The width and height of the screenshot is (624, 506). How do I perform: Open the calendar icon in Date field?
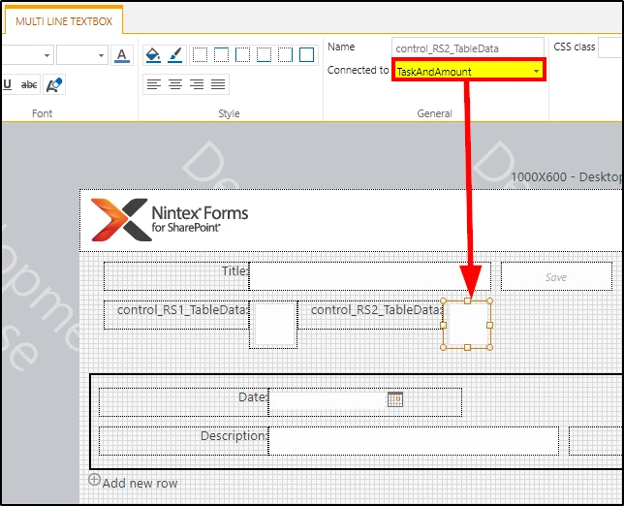coord(395,399)
